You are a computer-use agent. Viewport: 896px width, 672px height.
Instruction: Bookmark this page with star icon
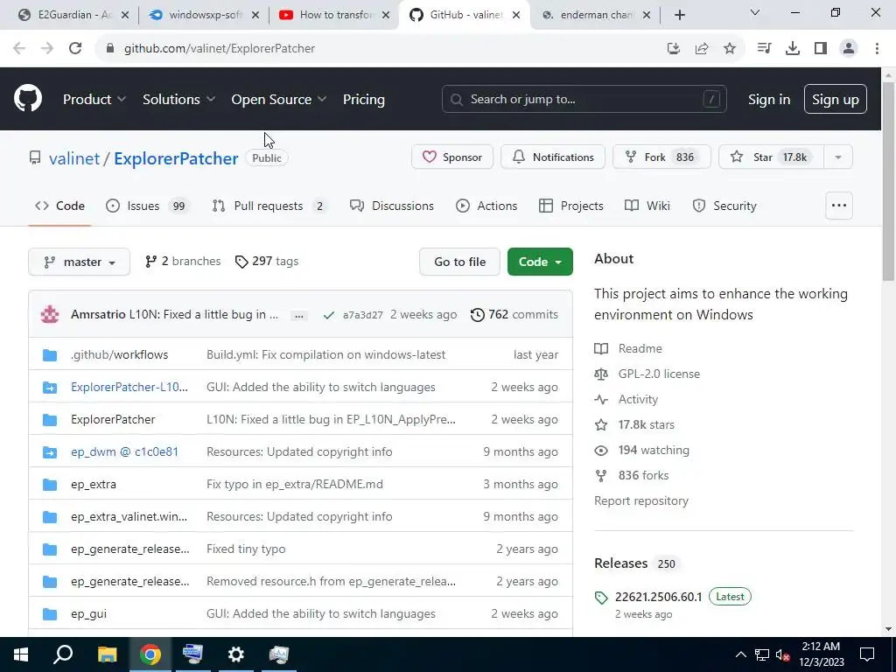tap(730, 49)
